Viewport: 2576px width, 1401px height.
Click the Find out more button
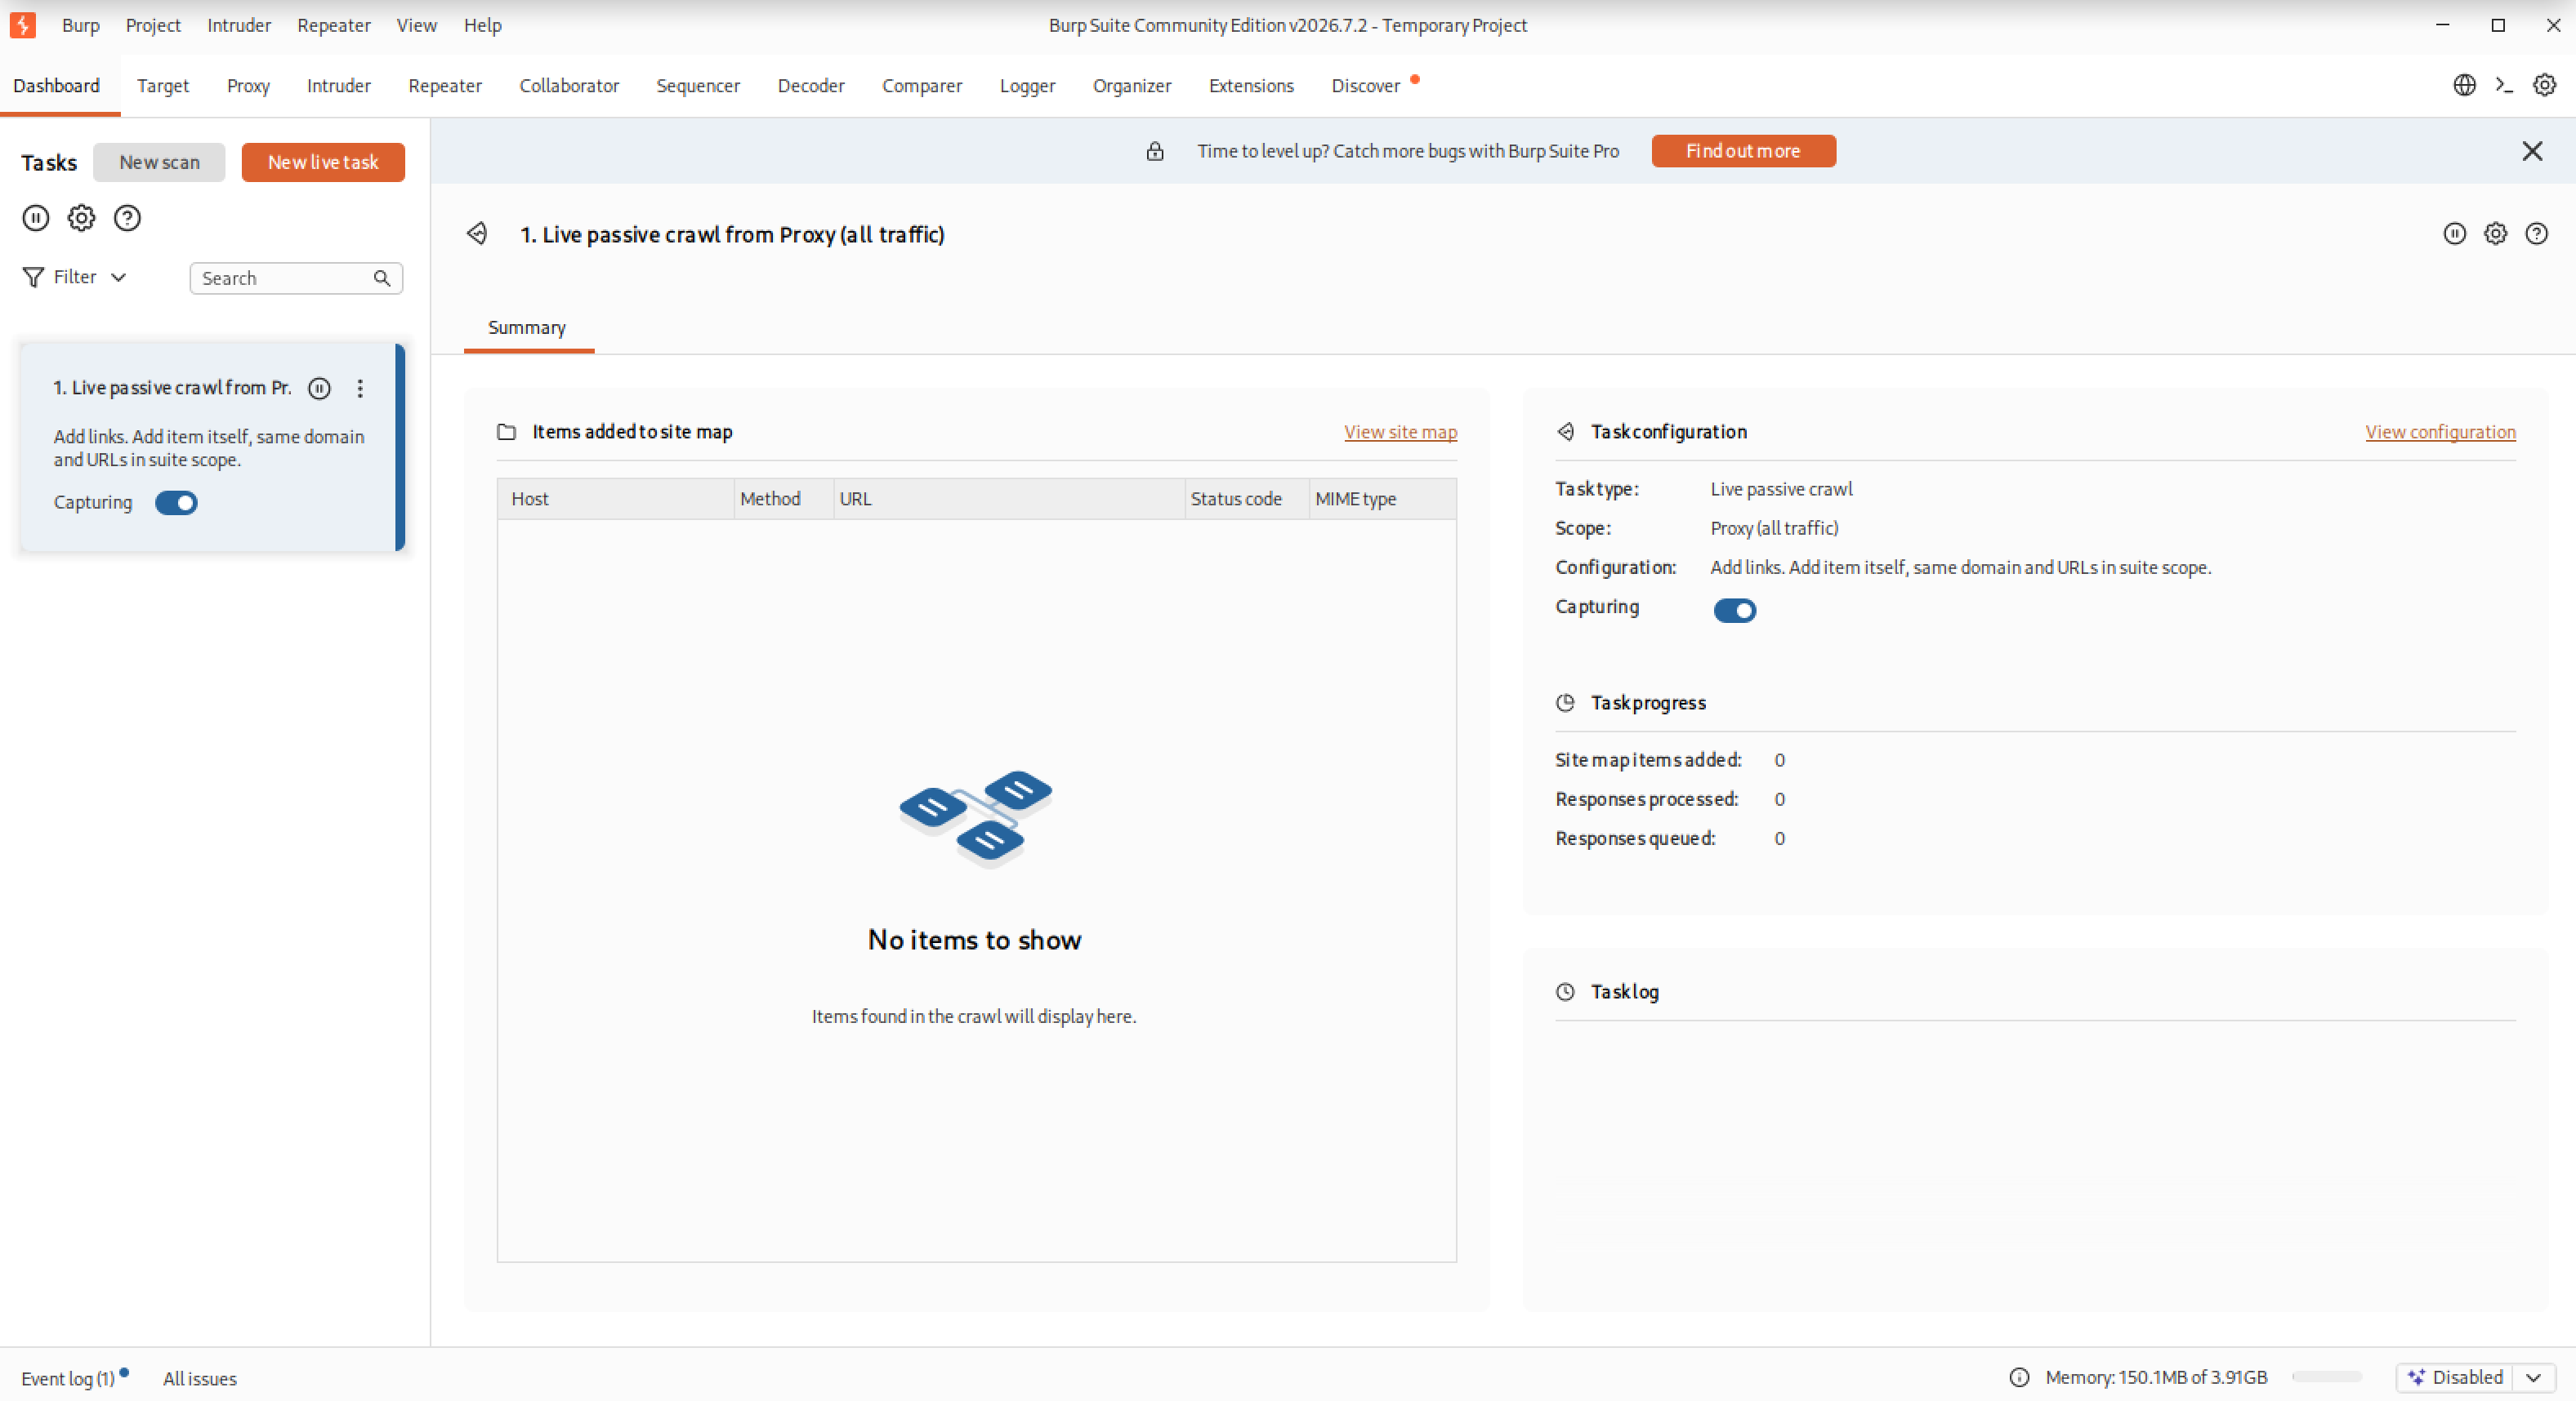pos(1743,151)
